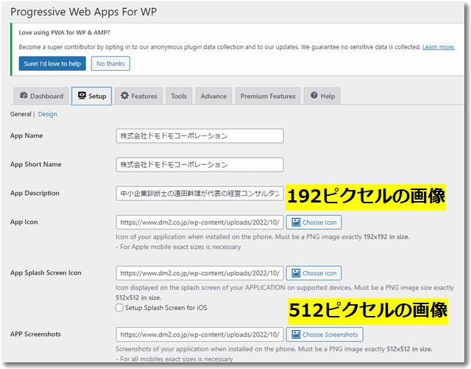Click image icon in Choose Screenshots button
The height and width of the screenshot is (369, 471).
coord(296,334)
